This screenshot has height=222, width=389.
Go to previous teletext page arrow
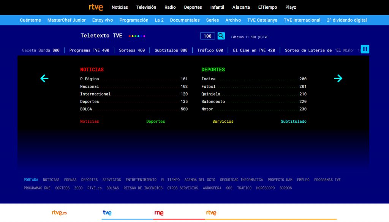tap(44, 78)
